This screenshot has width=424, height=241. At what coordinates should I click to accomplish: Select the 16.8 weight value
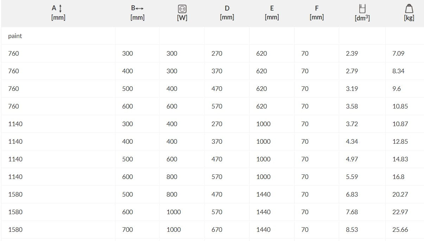point(398,177)
